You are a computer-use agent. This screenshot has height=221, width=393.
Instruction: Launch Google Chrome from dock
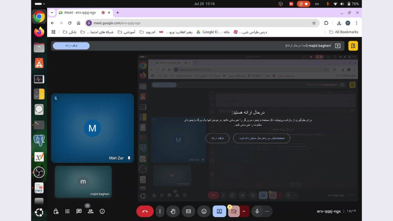click(39, 17)
